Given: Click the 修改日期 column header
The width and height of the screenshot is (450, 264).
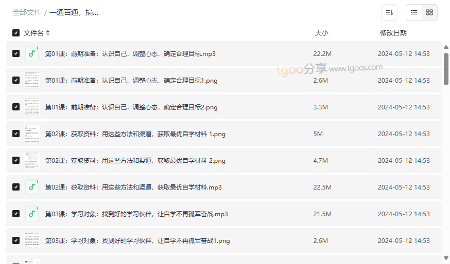Looking at the screenshot, I should 393,33.
